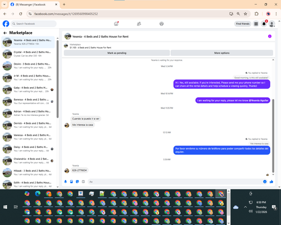Choose a GIF icon
The height and width of the screenshot is (225, 281).
83,182
